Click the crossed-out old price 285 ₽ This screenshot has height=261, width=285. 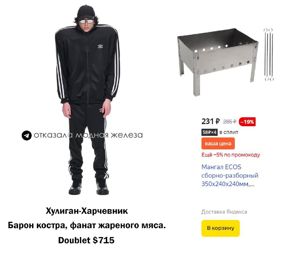(229, 122)
